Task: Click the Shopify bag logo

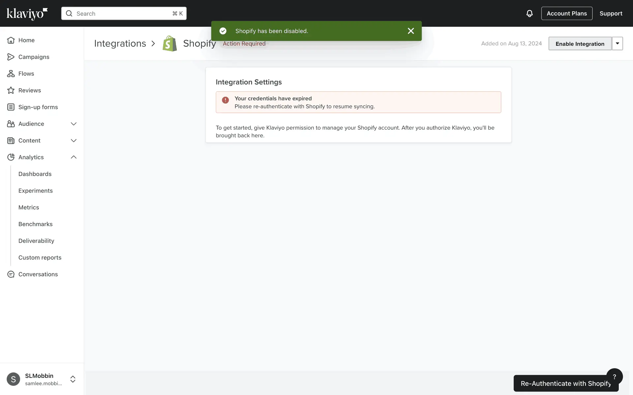Action: 170,43
